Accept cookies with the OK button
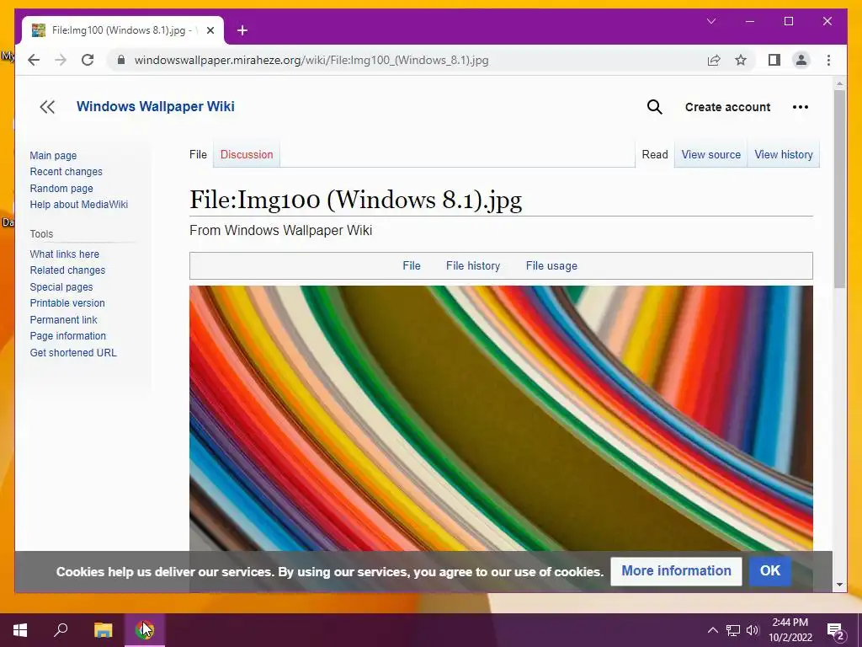 [769, 571]
